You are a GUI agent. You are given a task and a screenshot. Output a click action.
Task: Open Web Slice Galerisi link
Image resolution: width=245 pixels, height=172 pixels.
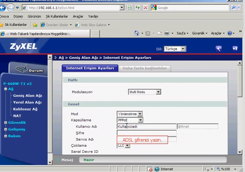(x=92, y=25)
